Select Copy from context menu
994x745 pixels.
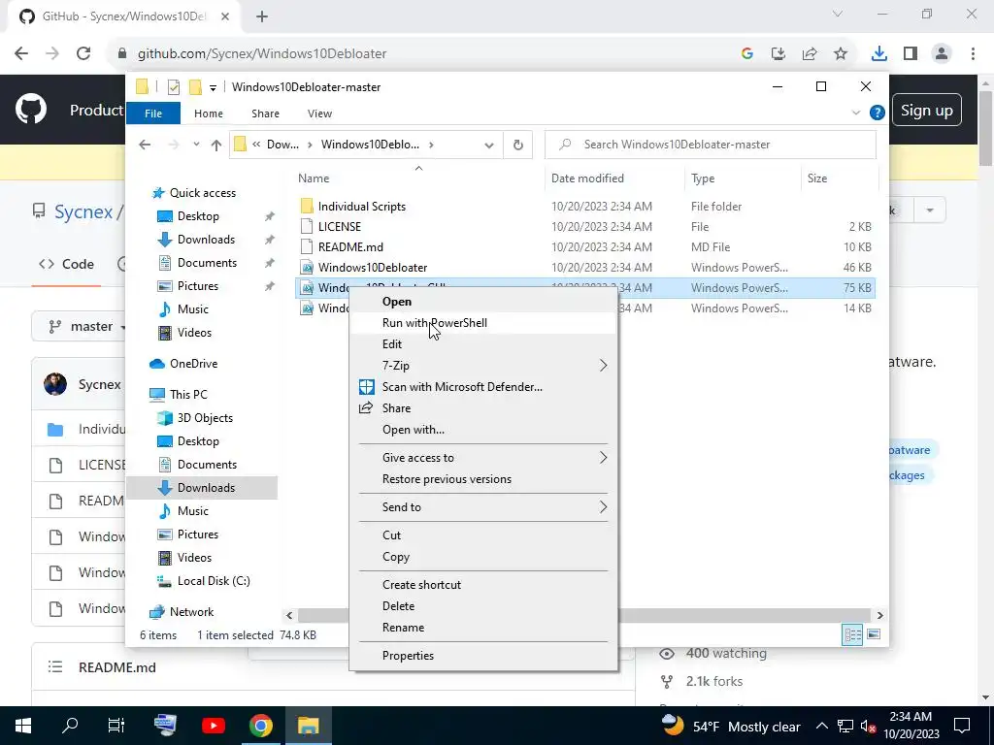(x=396, y=557)
